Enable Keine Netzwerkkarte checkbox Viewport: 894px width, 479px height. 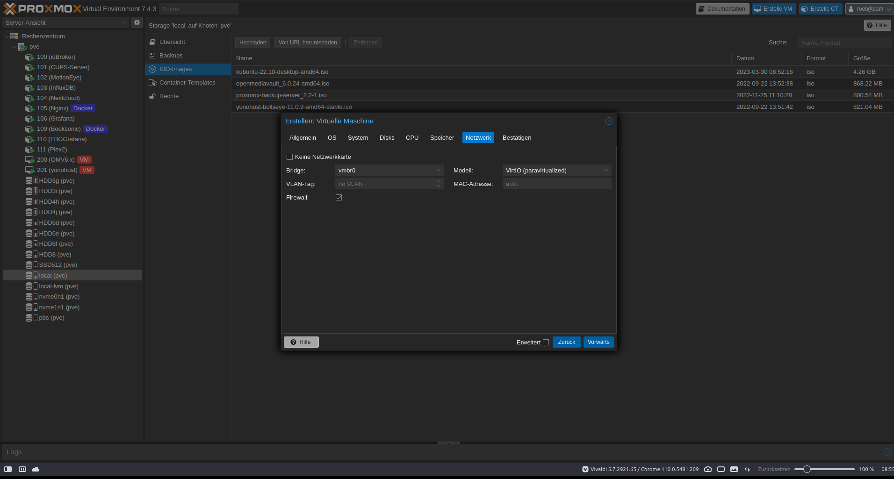tap(289, 157)
